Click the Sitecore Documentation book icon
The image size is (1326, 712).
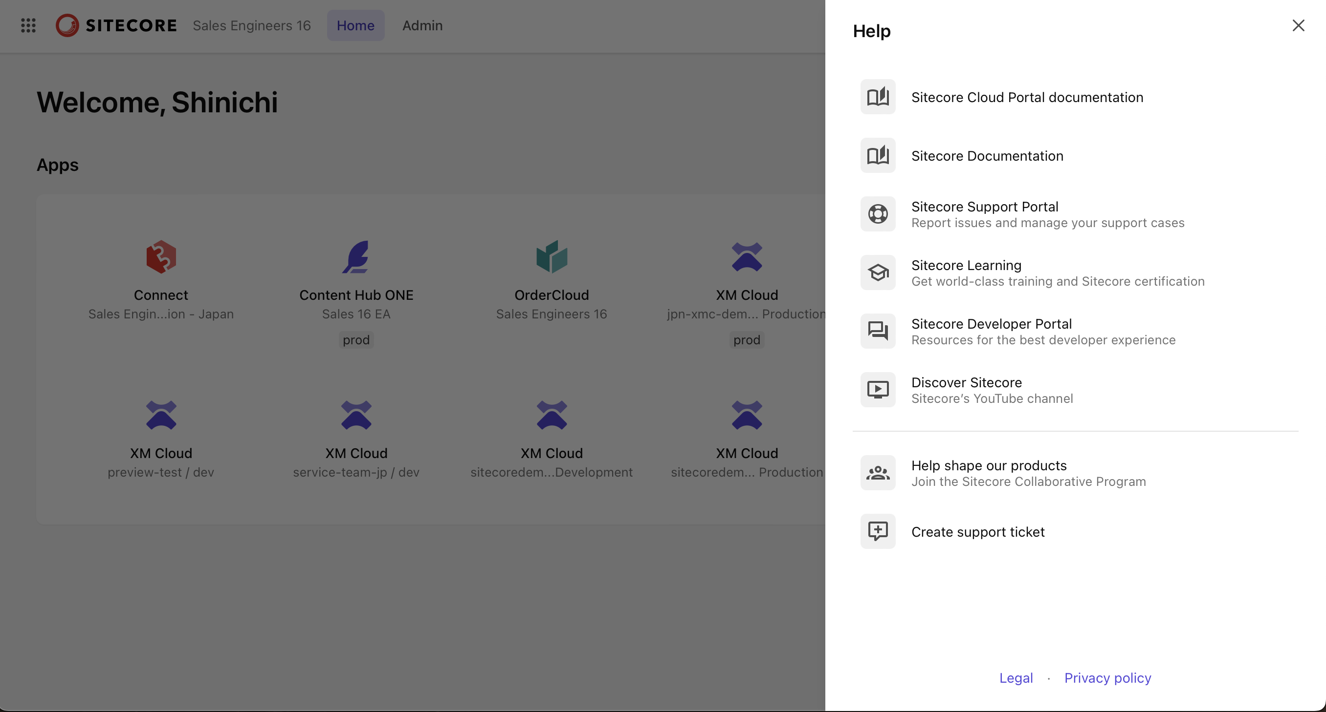point(878,155)
